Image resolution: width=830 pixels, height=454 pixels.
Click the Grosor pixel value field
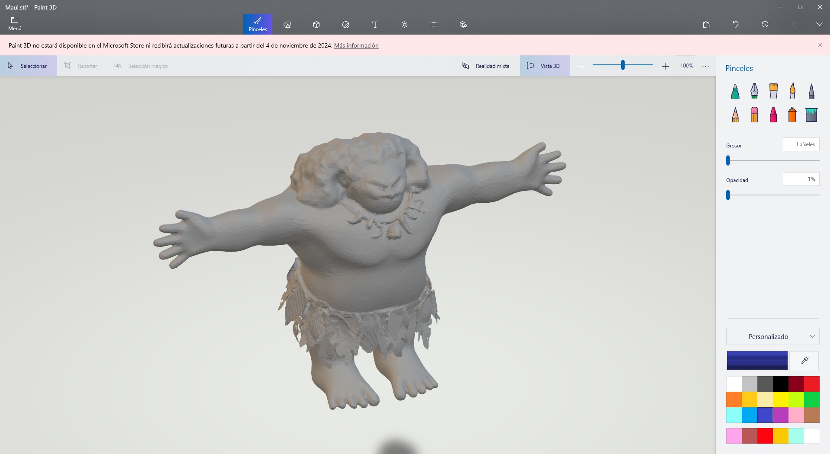pyautogui.click(x=801, y=144)
